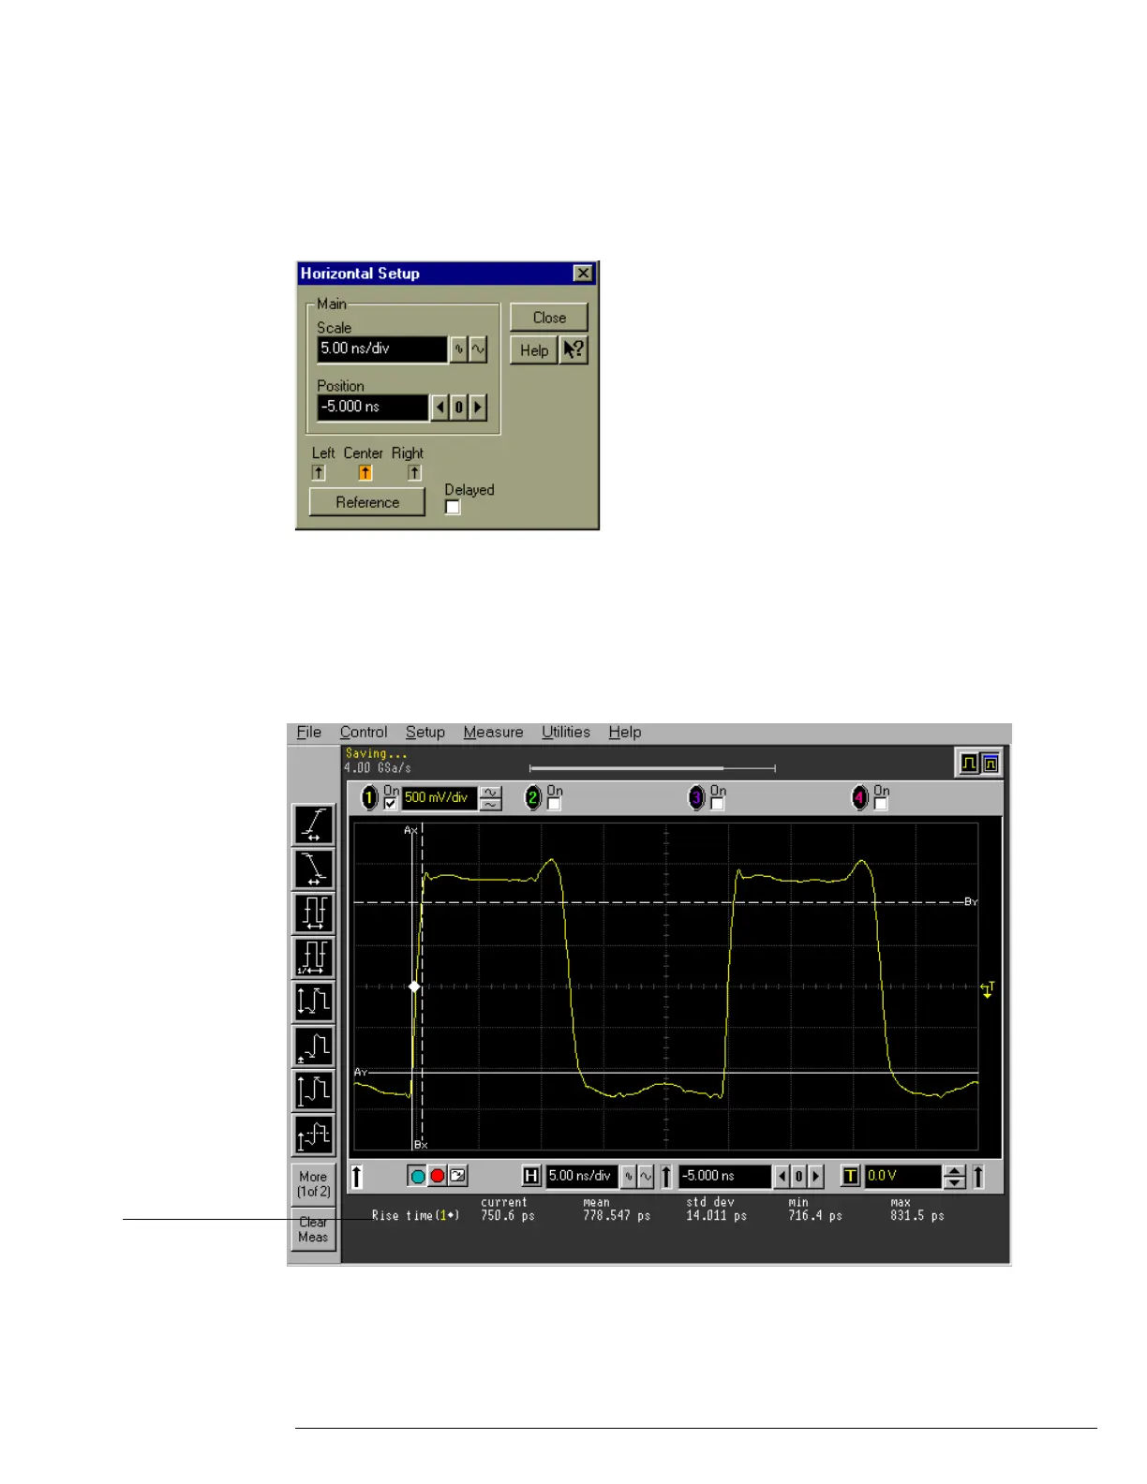Select the dotted-line average voltage measurement icon

[314, 1135]
